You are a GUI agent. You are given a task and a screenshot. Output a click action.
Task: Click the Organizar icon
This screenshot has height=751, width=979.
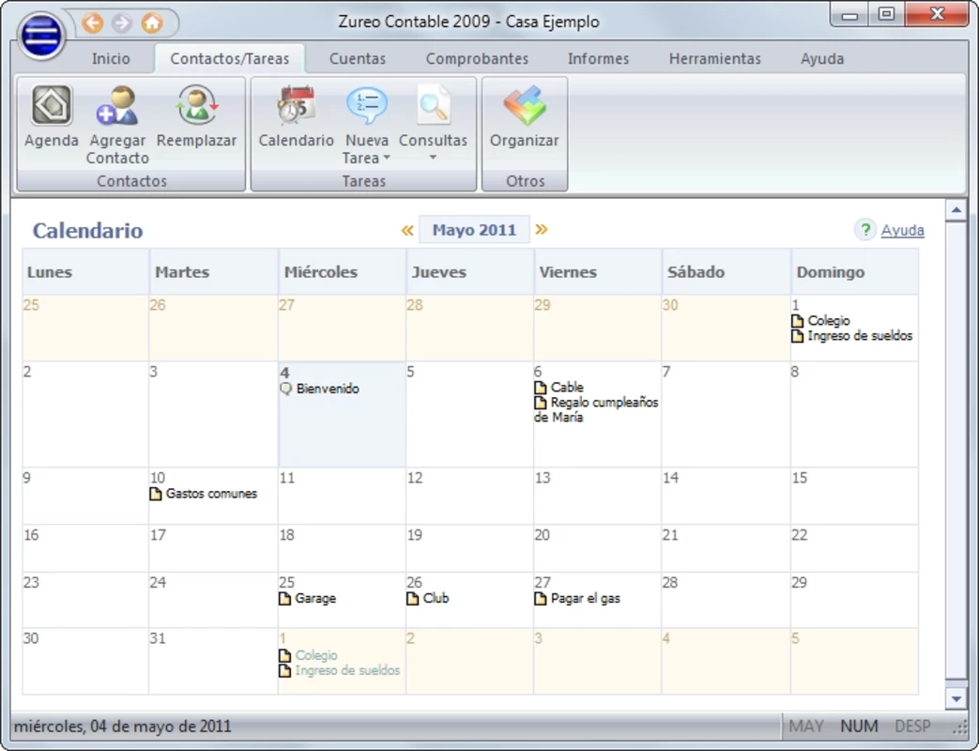525,105
